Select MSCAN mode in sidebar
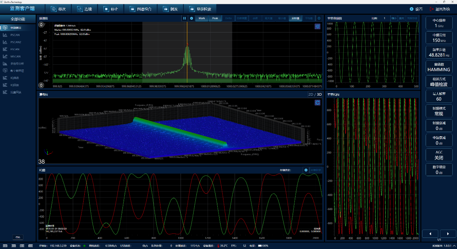This screenshot has width=457, height=249. (18, 56)
